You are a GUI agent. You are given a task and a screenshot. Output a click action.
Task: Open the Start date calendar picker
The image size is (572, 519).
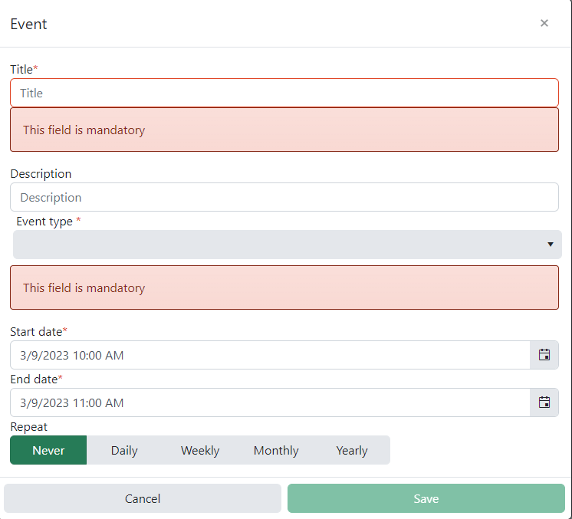click(544, 355)
